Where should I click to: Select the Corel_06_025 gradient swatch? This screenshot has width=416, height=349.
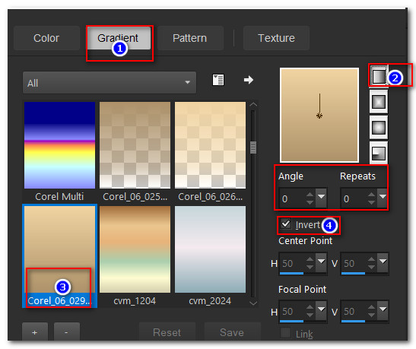[x=135, y=145]
